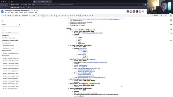Click the redo arrow in the toolbar

pos(5,16)
